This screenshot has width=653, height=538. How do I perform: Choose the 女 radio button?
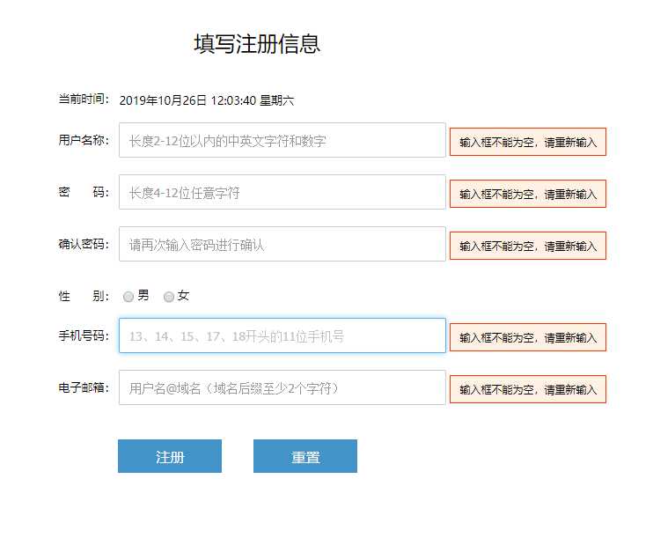(x=169, y=297)
